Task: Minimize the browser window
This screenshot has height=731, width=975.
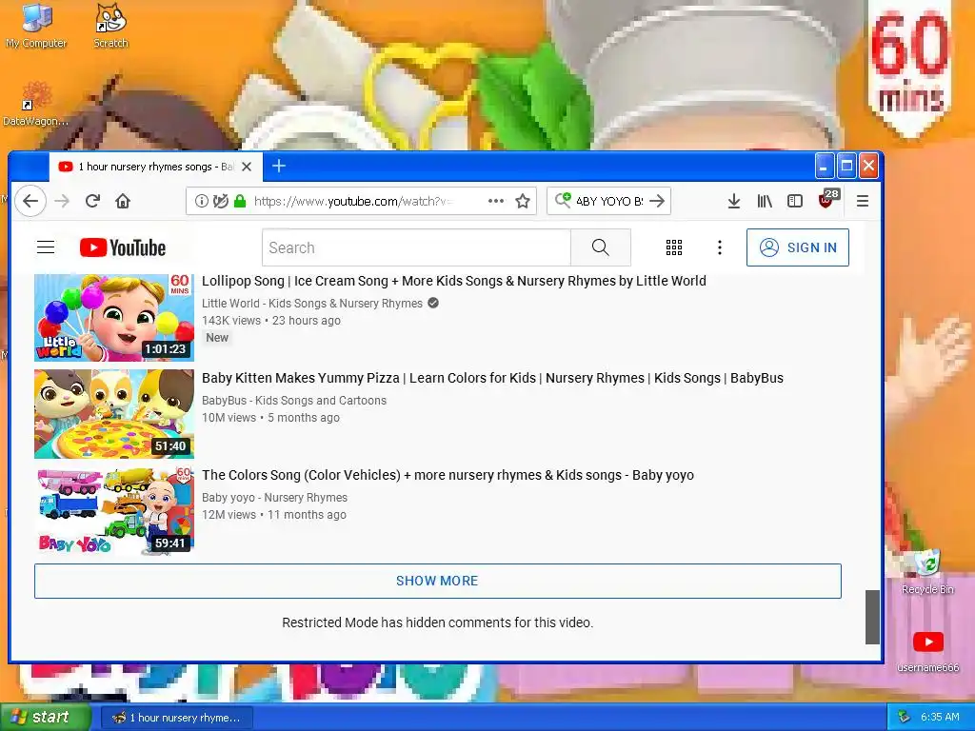Action: (x=824, y=166)
